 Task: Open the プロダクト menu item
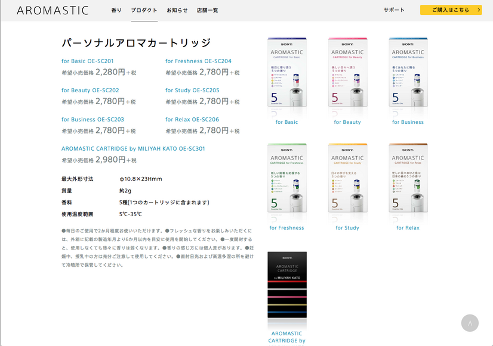(x=144, y=10)
